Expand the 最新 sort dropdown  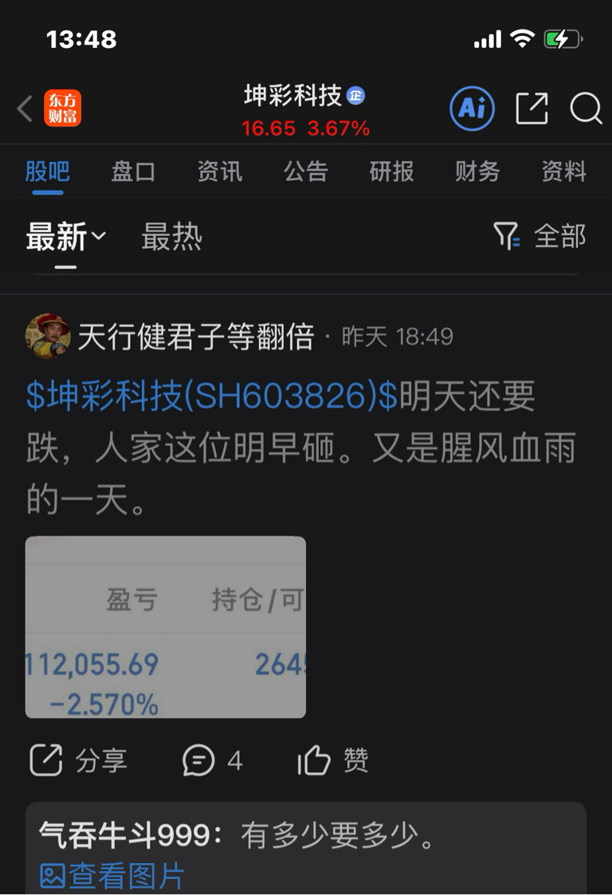[65, 236]
